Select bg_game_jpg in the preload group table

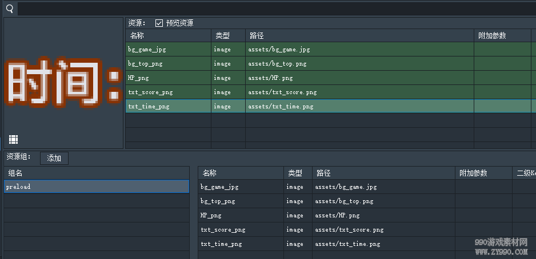click(219, 187)
